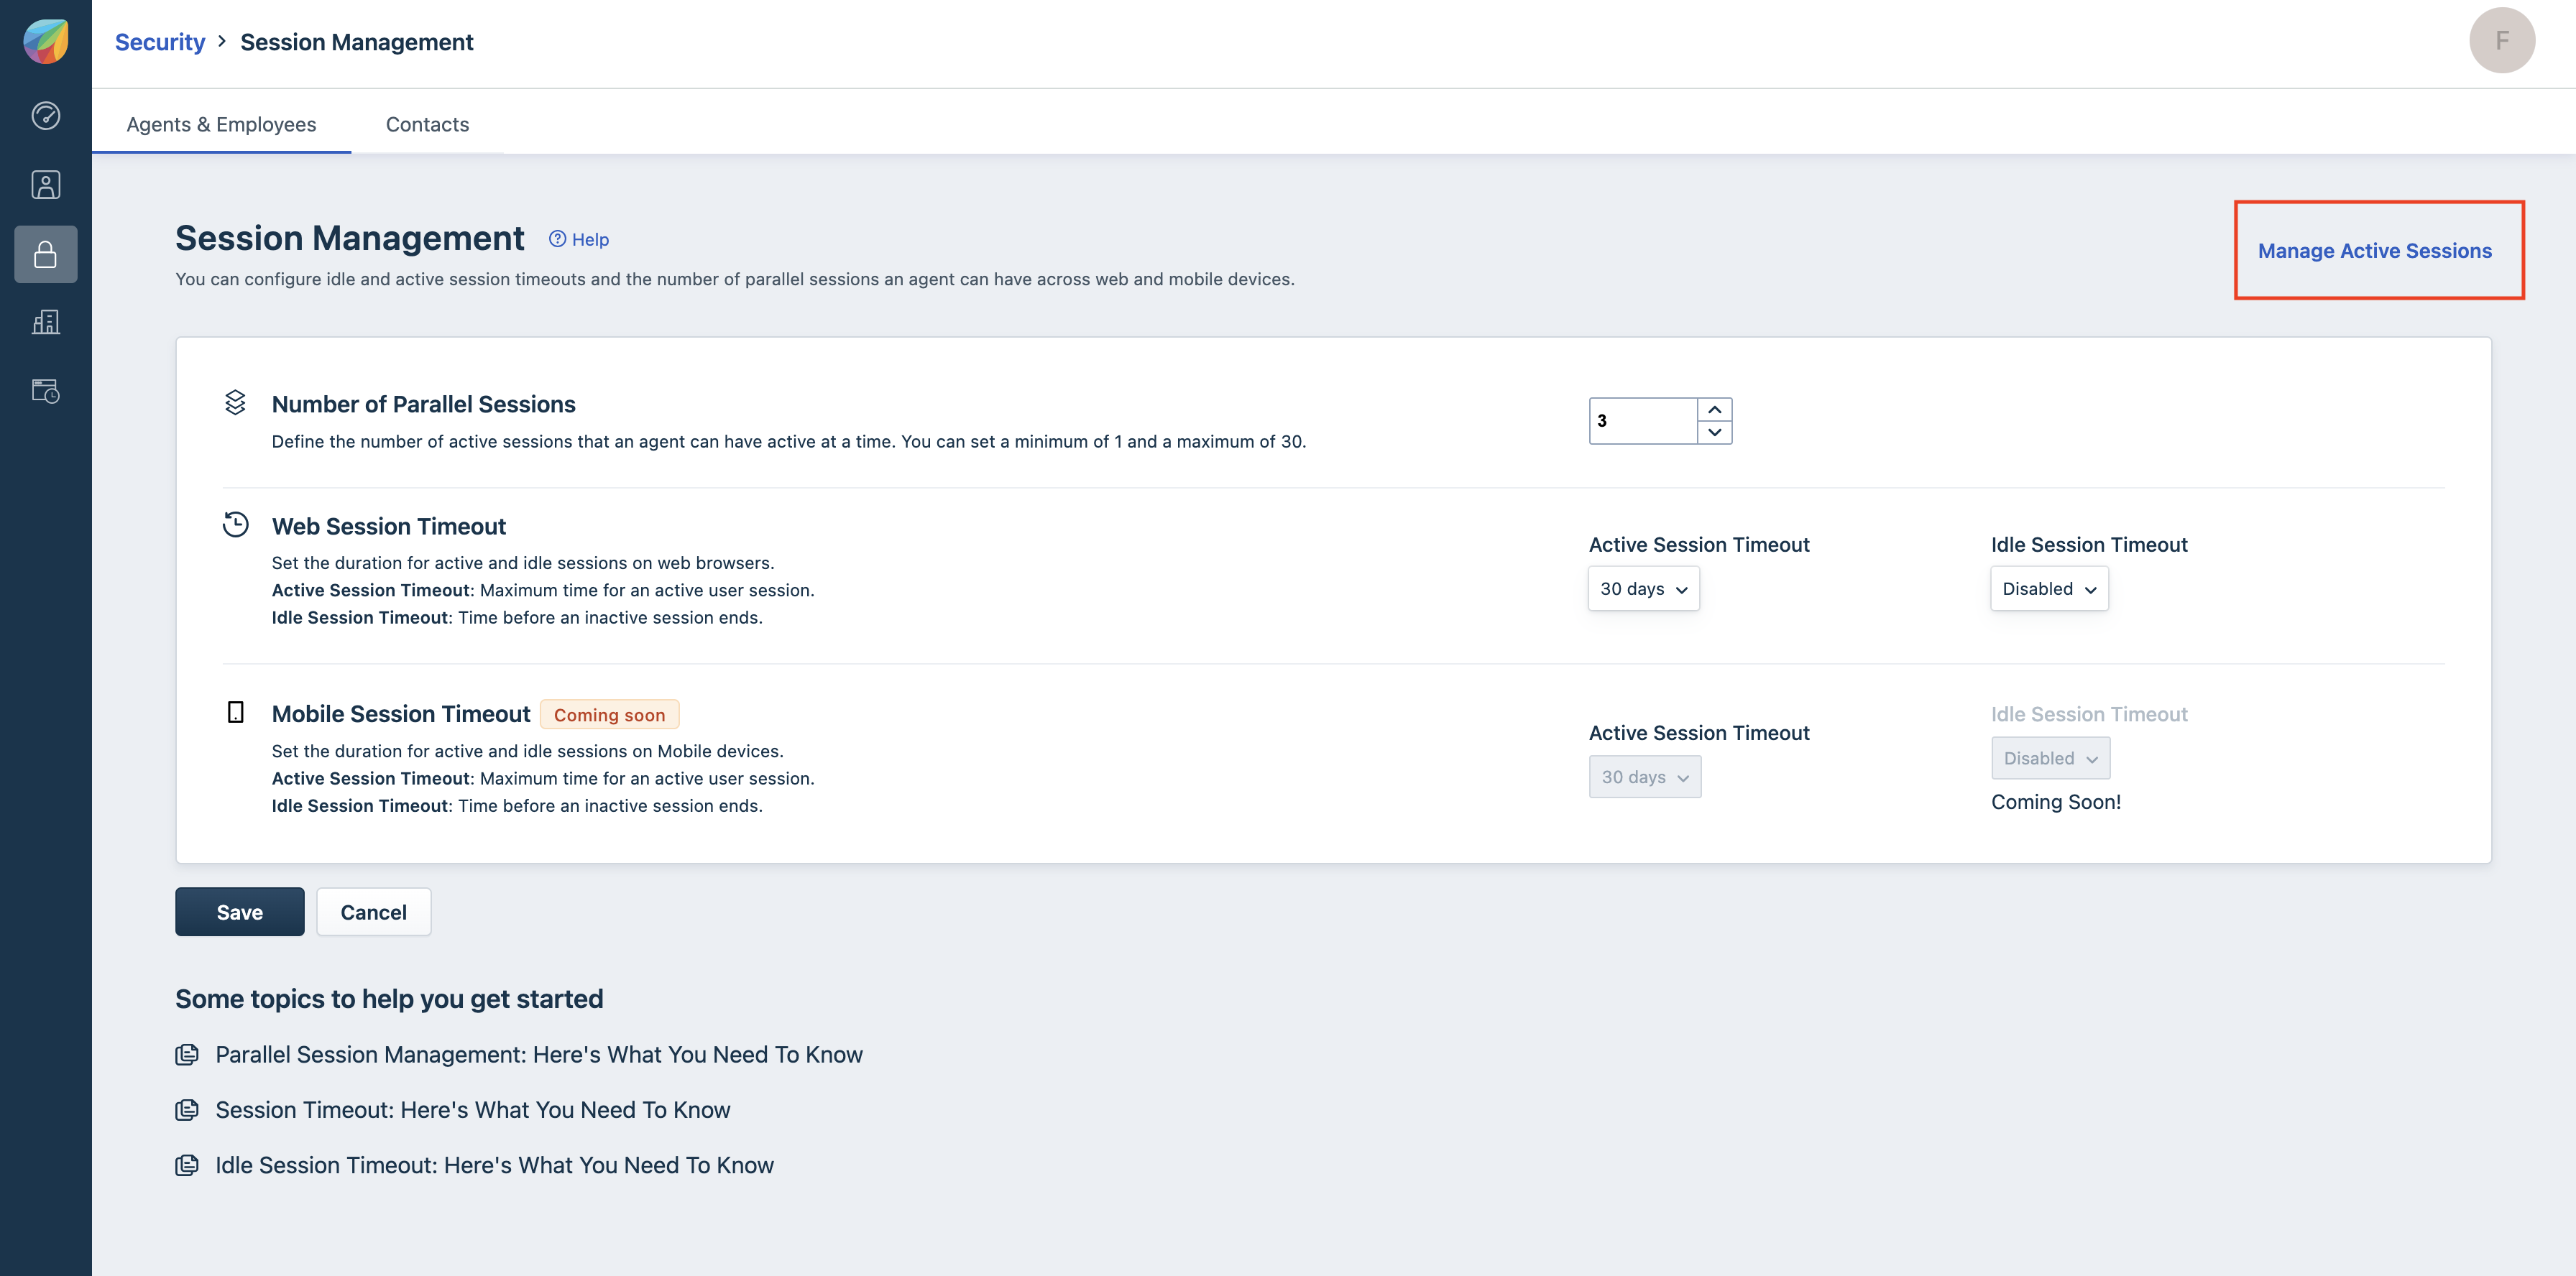
Task: Click the user avatar 'F' icon
Action: 2501,41
